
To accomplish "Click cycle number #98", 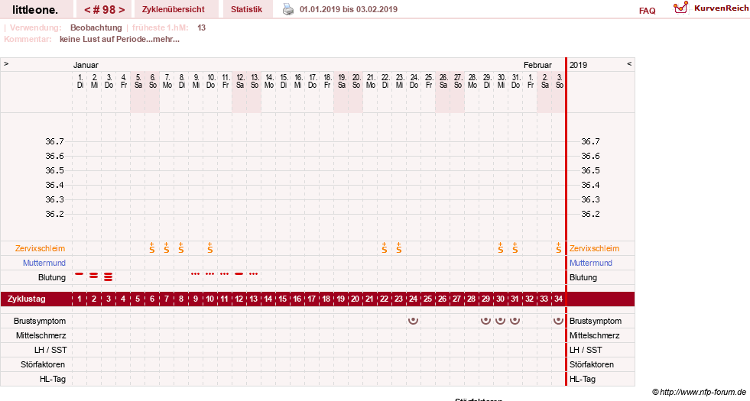I will (x=105, y=10).
